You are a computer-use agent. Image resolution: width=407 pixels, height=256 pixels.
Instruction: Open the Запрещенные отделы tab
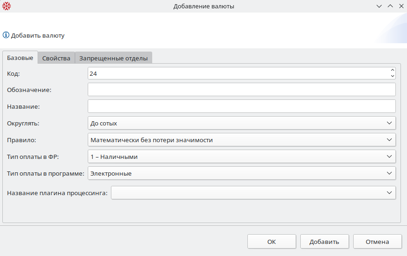[113, 58]
